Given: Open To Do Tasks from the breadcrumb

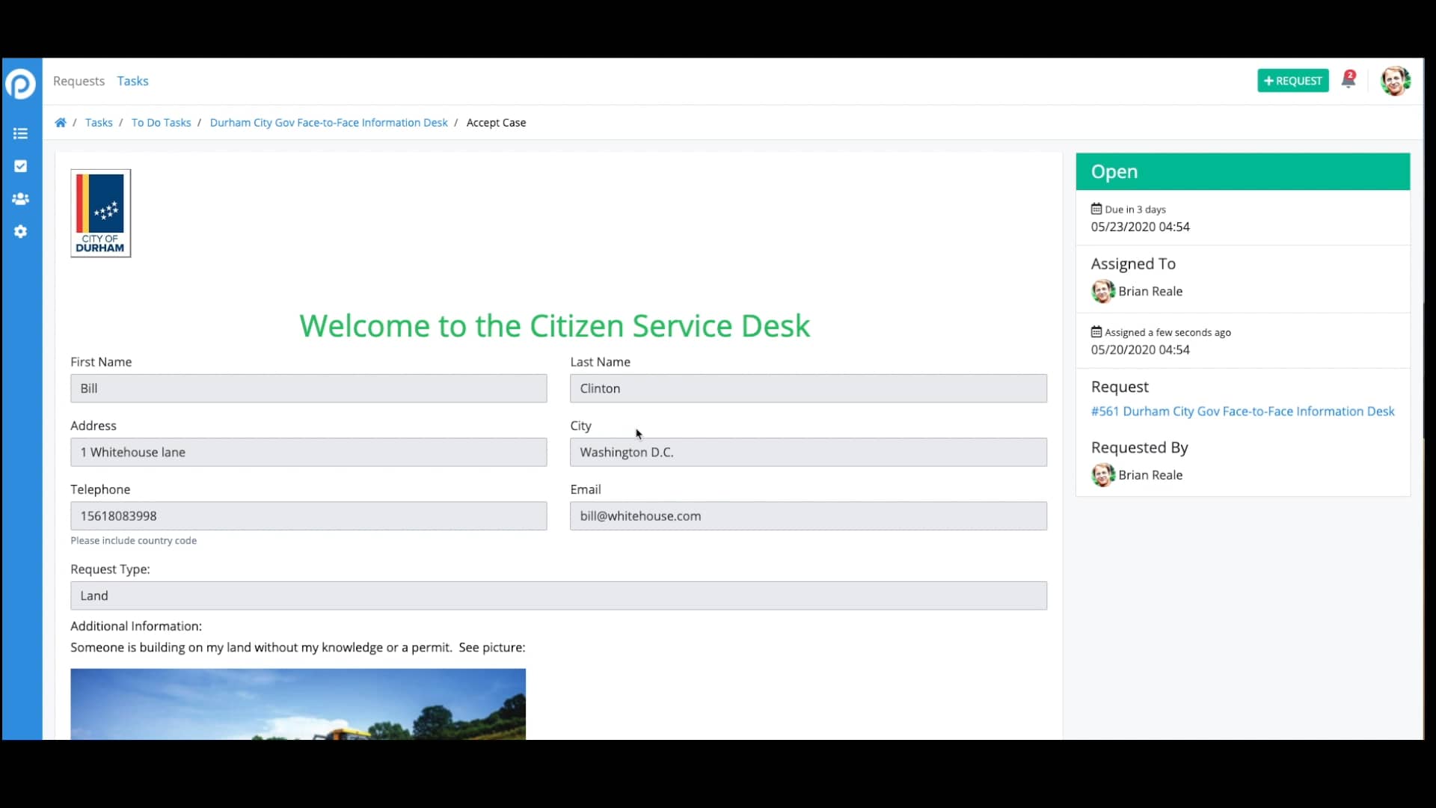Looking at the screenshot, I should (161, 122).
